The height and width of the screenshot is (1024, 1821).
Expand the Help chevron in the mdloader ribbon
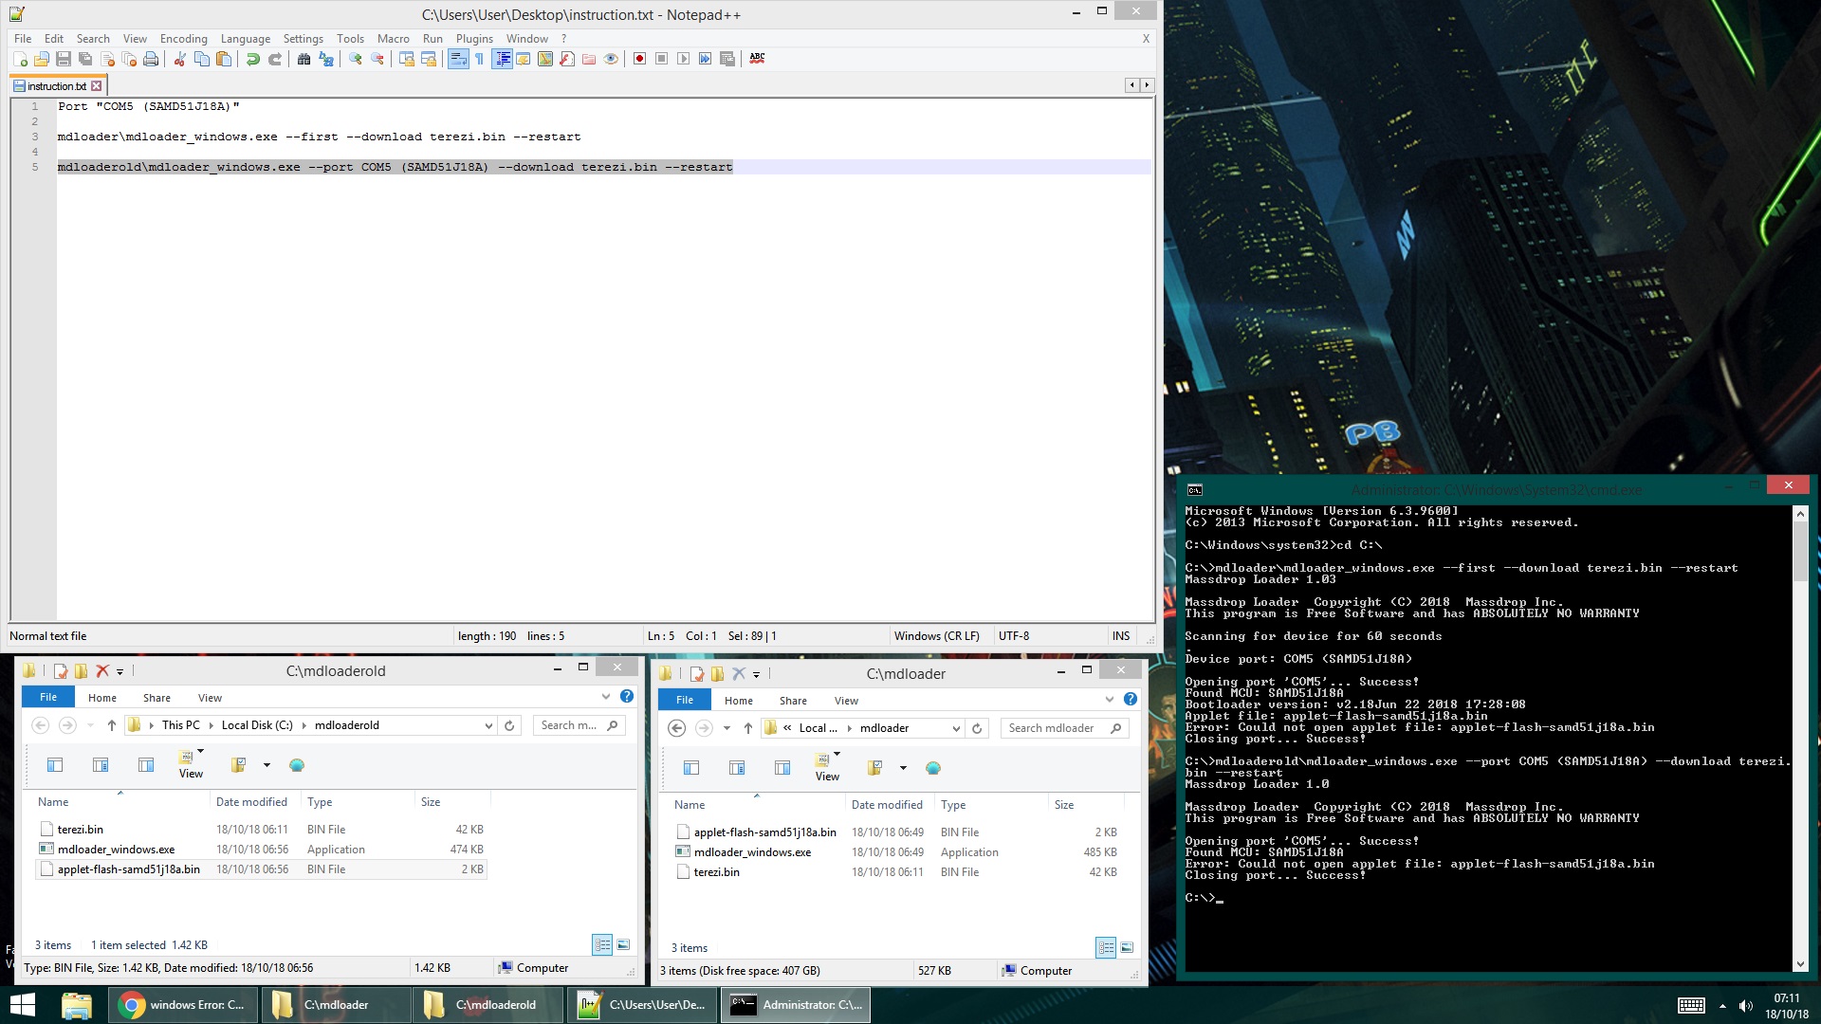[1108, 700]
